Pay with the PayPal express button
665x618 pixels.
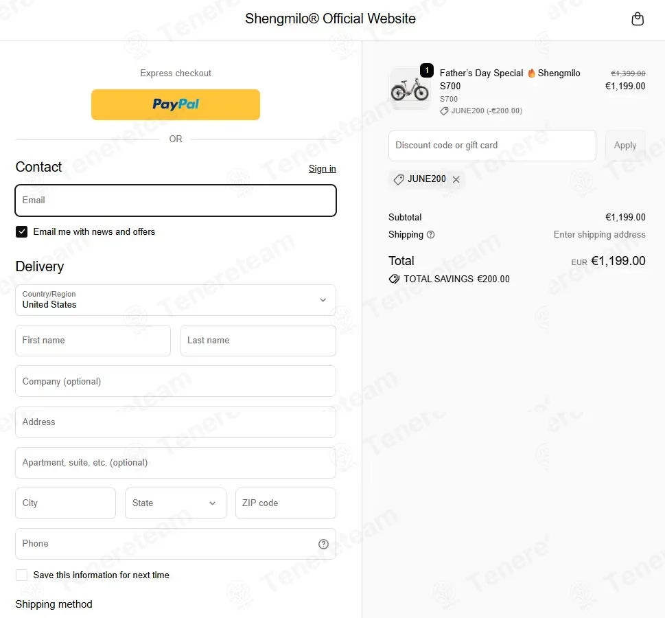[176, 104]
